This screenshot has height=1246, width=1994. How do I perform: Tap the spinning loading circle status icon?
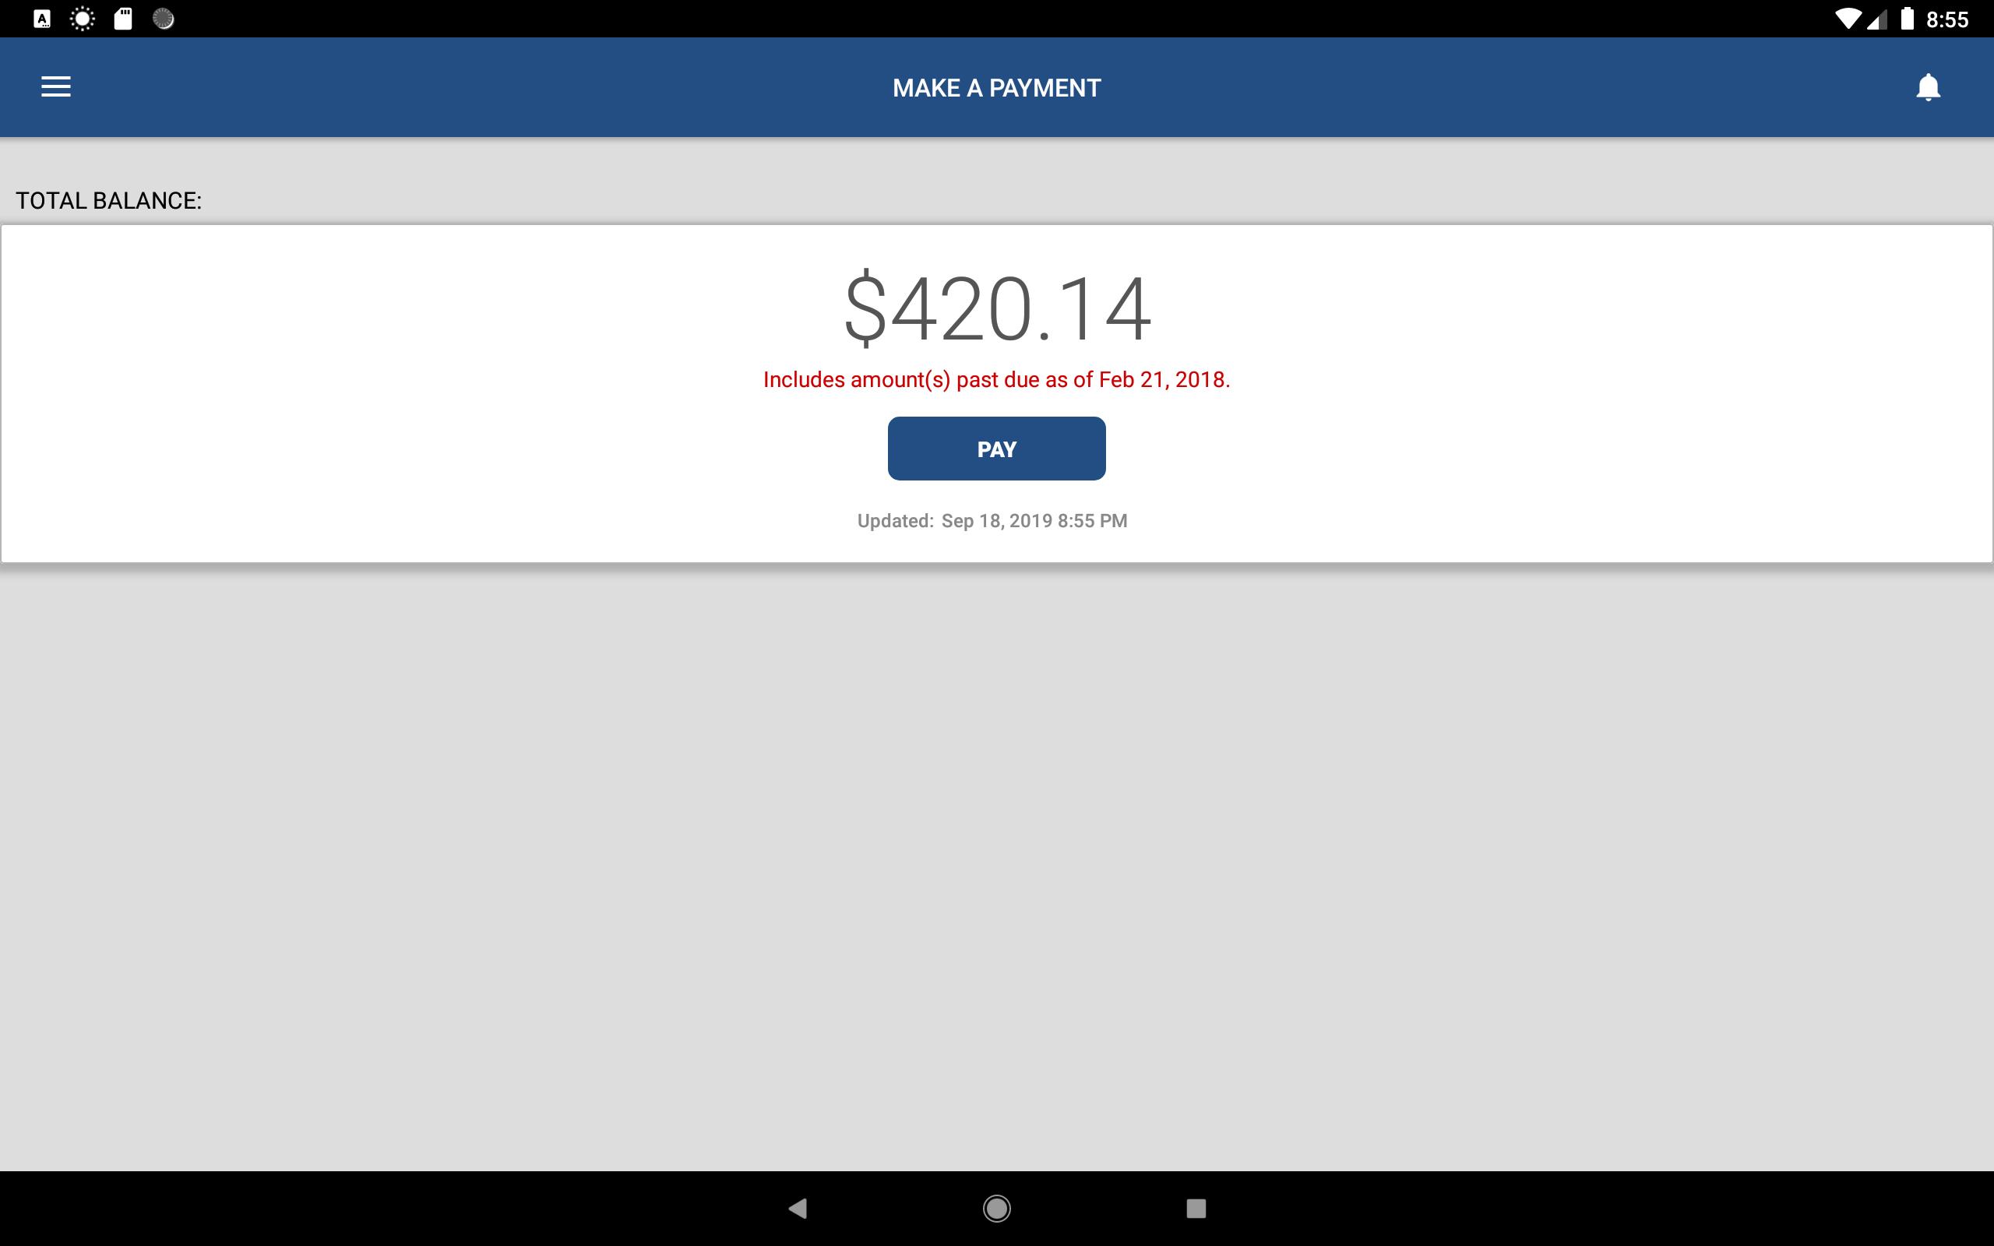tap(163, 19)
